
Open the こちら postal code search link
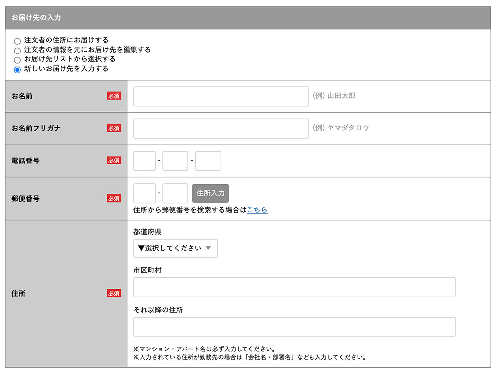pyautogui.click(x=257, y=210)
